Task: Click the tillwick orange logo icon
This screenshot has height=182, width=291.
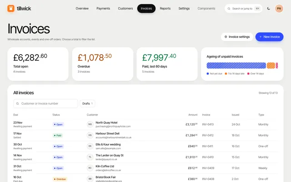Action: click(x=11, y=8)
